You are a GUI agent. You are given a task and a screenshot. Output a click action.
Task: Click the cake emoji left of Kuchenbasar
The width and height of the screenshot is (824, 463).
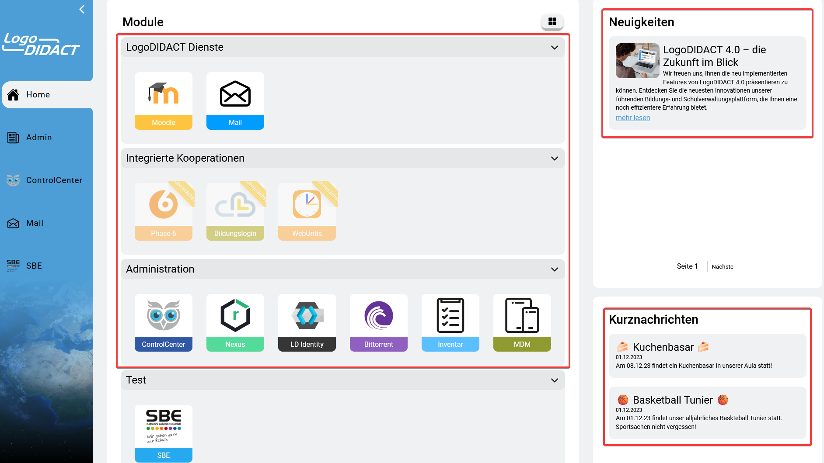tap(622, 347)
